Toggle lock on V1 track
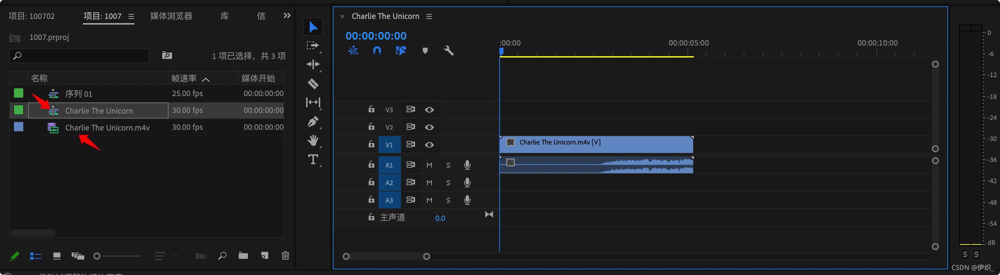 point(371,144)
